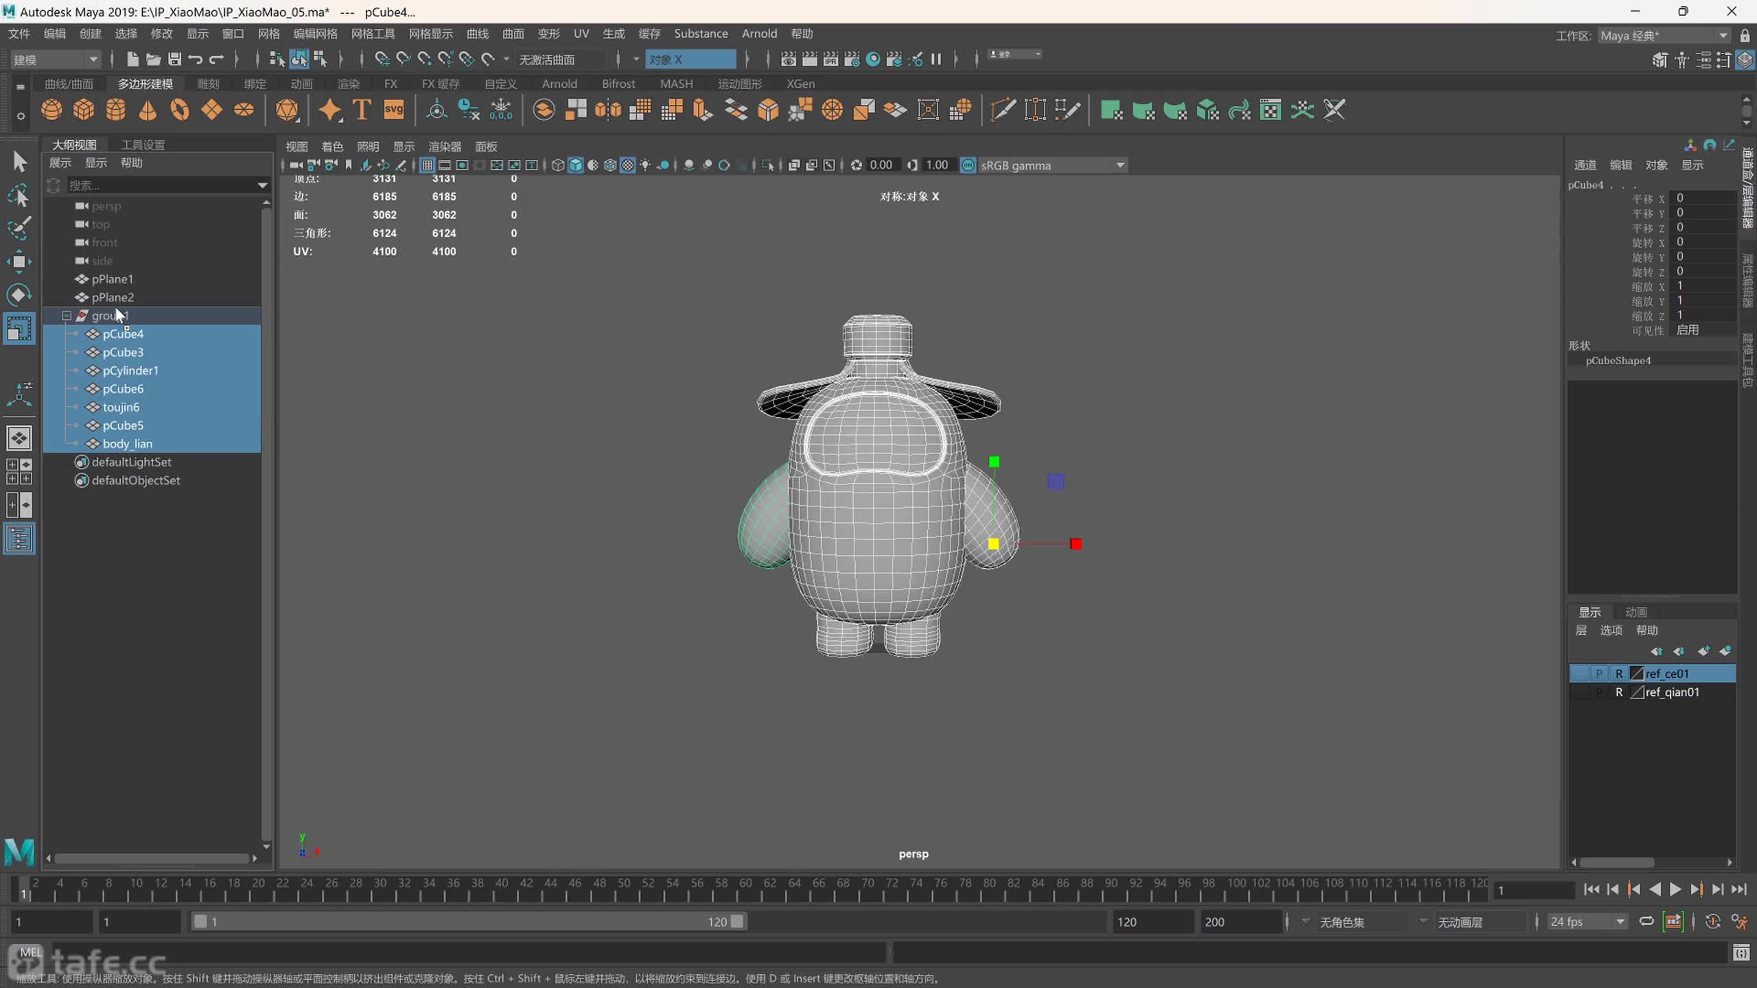
Task: Toggle viewport grid display icon
Action: (x=427, y=165)
